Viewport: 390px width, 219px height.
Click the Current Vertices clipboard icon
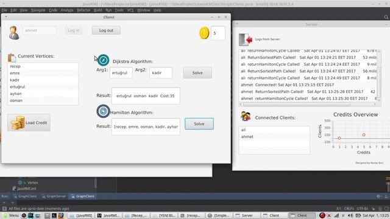12,57
